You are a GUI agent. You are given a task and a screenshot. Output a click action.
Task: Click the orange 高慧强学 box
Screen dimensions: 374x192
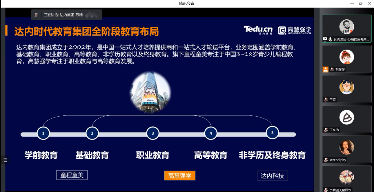tap(180, 176)
